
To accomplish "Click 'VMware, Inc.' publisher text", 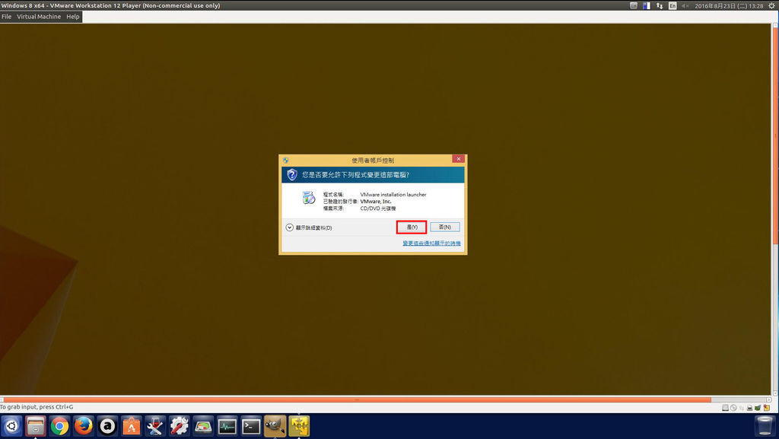I will point(376,202).
